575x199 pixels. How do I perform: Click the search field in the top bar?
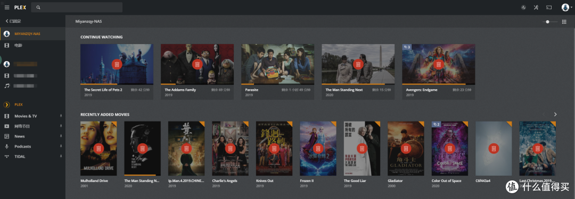click(77, 7)
